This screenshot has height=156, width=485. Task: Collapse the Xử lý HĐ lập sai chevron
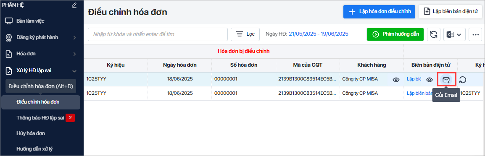pyautogui.click(x=74, y=71)
